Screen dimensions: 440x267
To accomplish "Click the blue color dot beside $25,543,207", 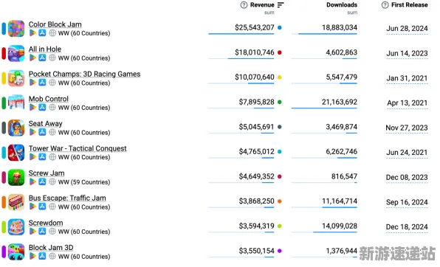I will click(280, 27).
